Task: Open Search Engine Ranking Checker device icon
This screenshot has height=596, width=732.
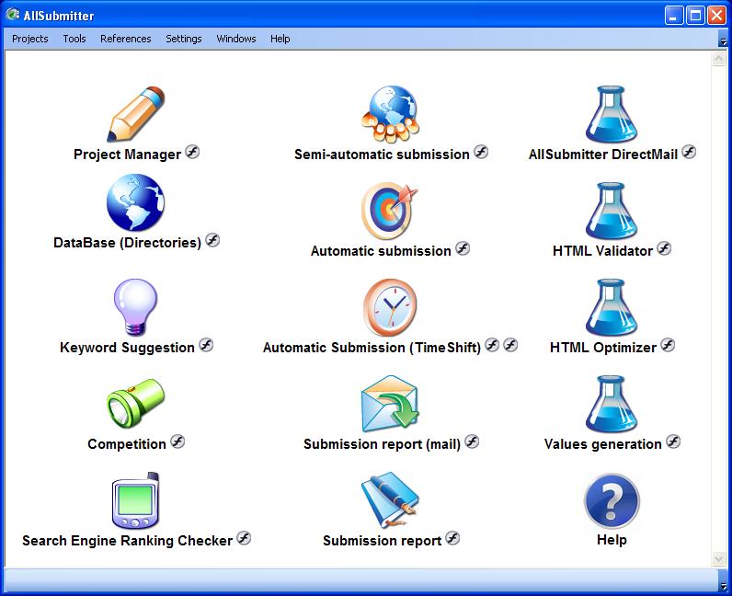Action: click(x=136, y=500)
